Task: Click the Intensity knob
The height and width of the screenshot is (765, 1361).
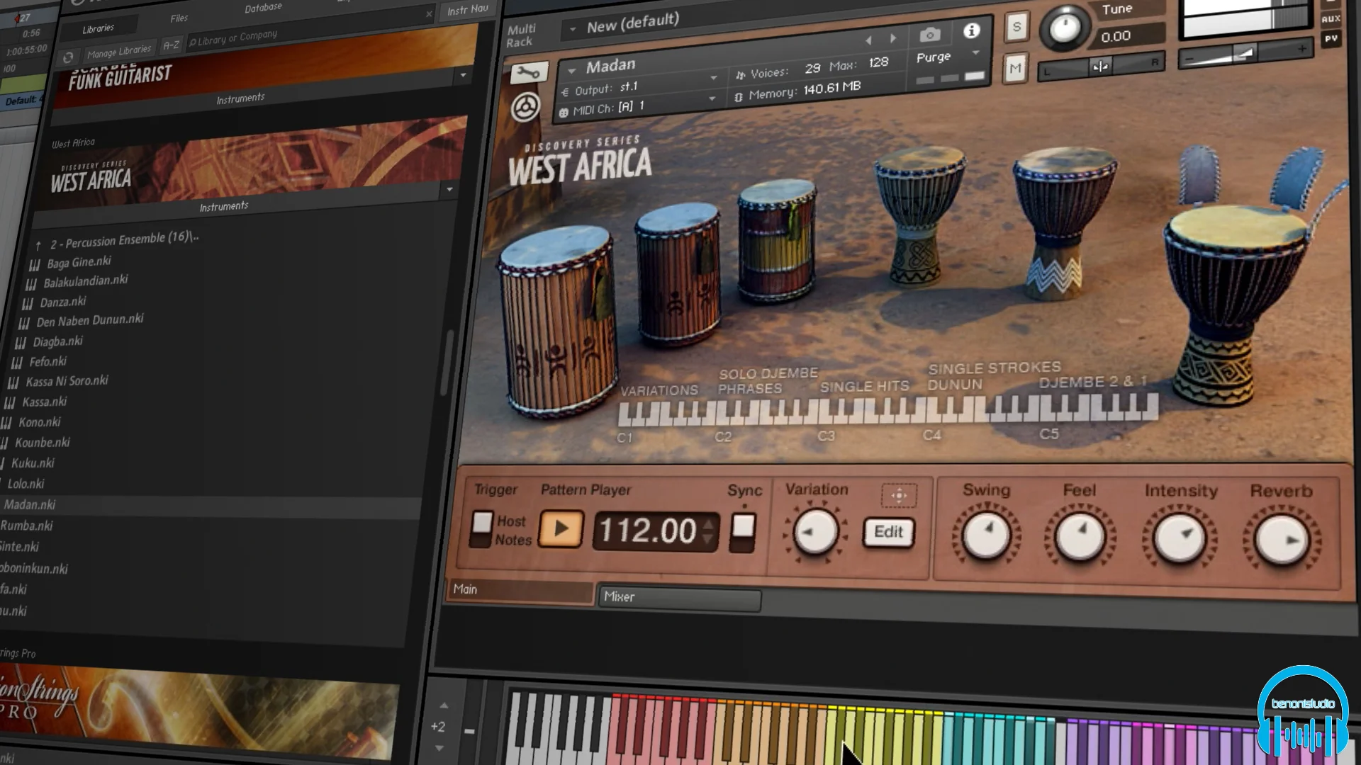Action: point(1180,538)
